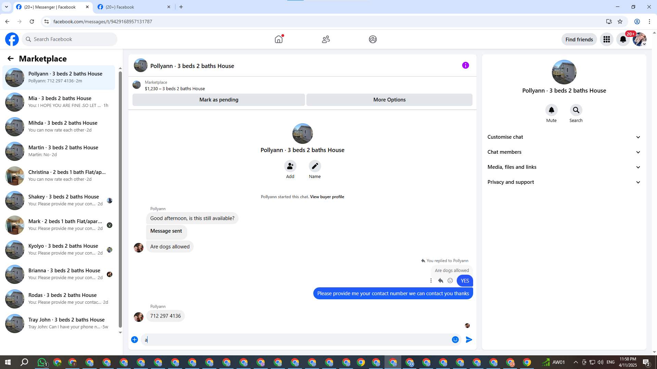Open more options for the YES message
The height and width of the screenshot is (369, 657).
(431, 281)
